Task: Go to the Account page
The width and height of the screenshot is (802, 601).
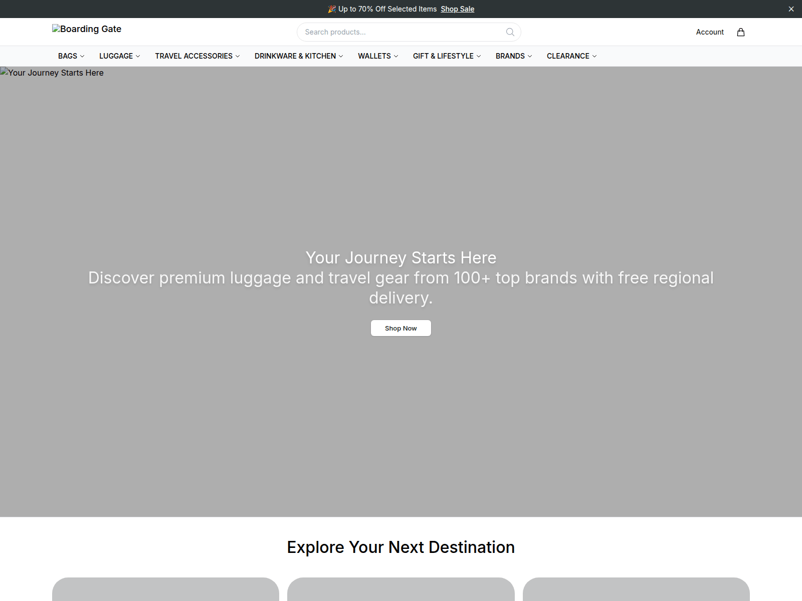Action: point(710,32)
